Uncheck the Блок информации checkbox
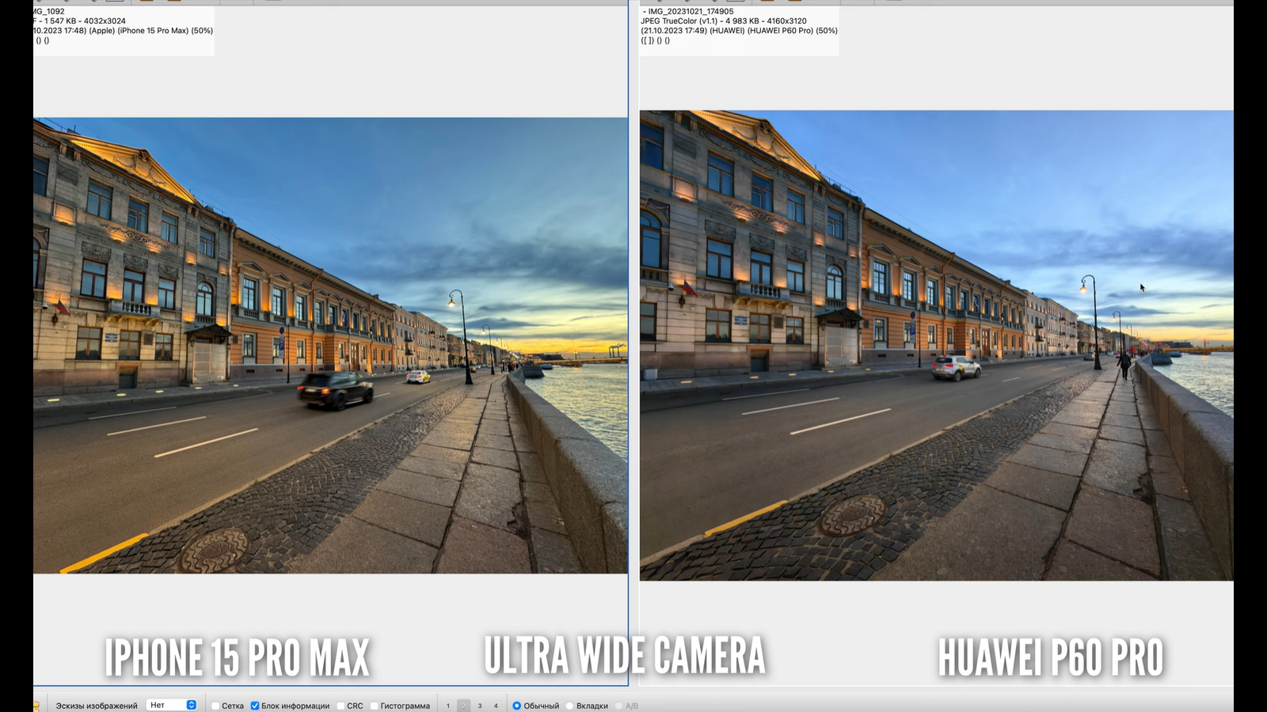Image resolution: width=1267 pixels, height=712 pixels. [255, 706]
